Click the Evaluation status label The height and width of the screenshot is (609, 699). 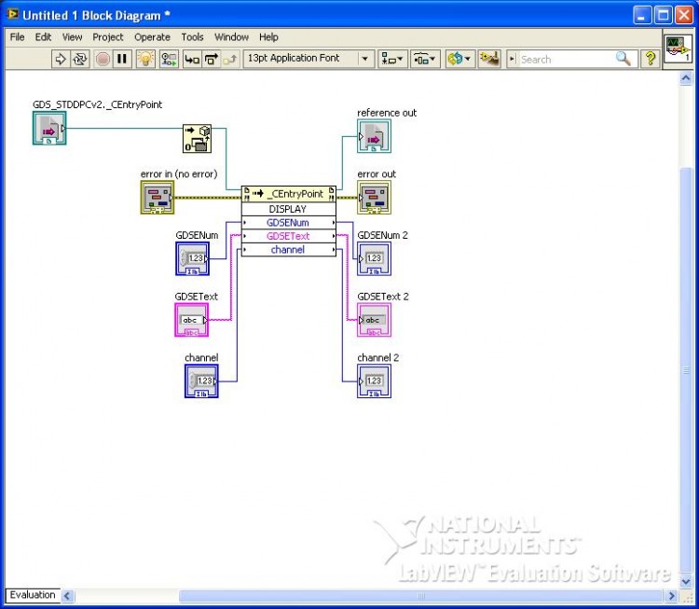coord(33,595)
